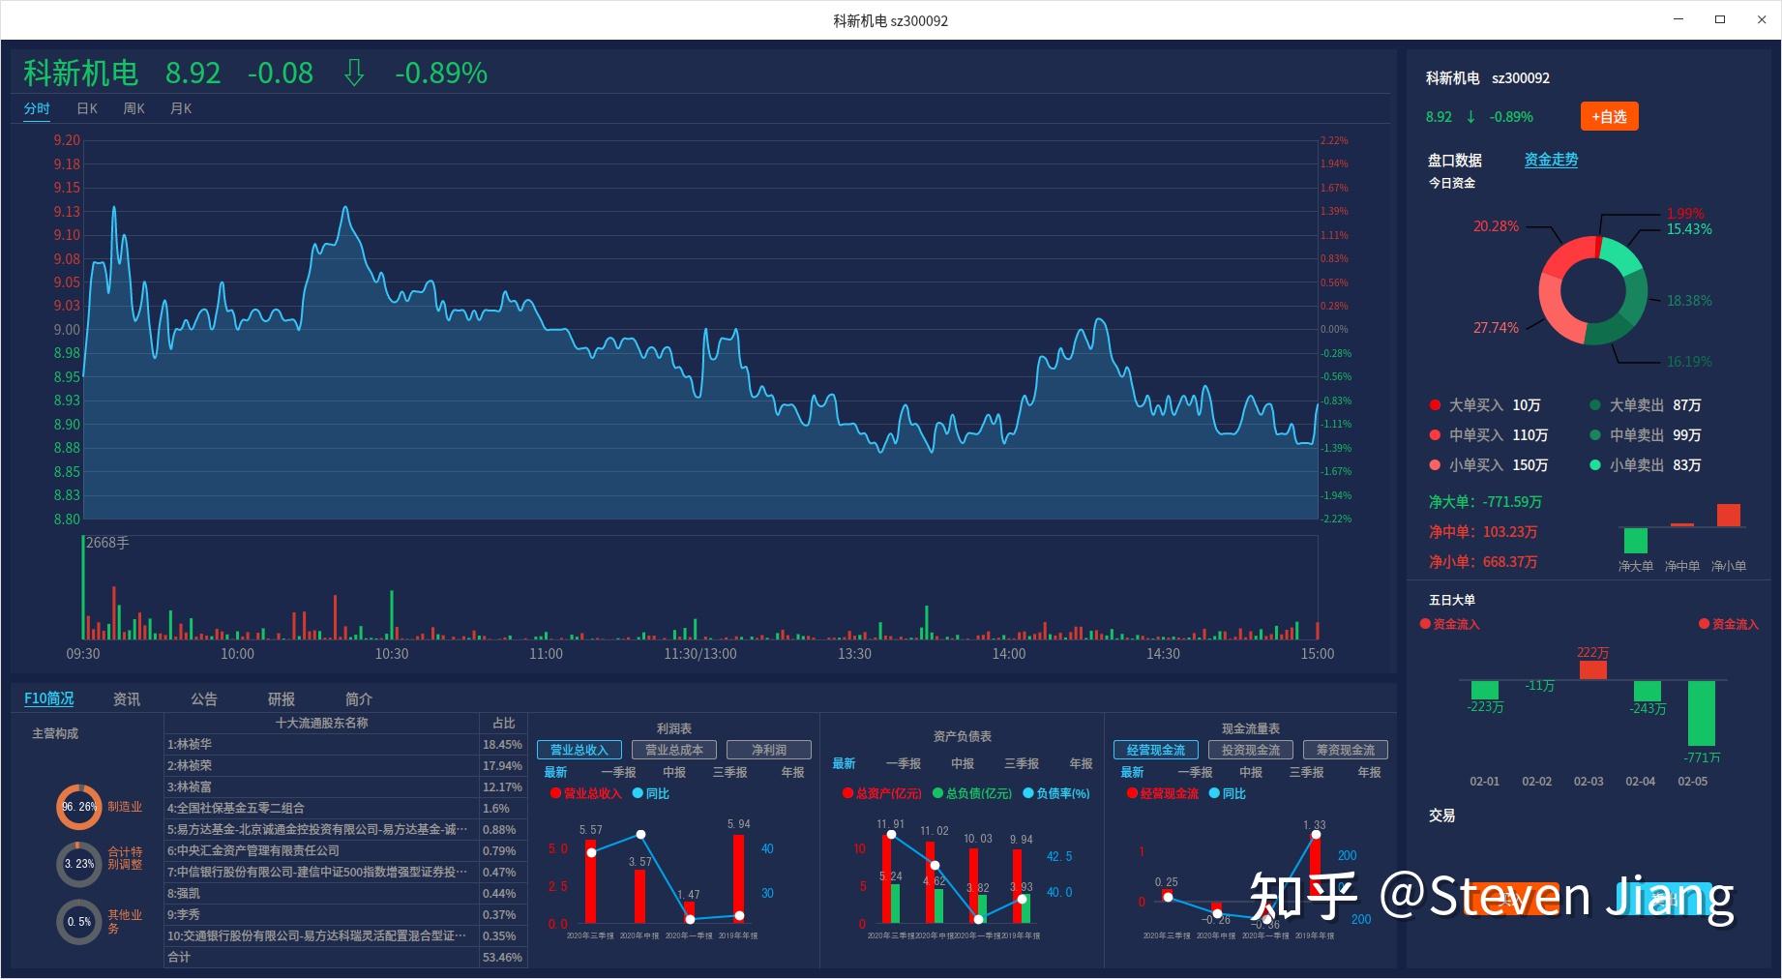
Task: Click the 净大单 green bar
Action: click(x=1635, y=540)
